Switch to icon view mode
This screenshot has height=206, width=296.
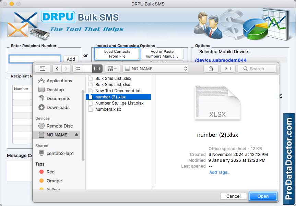tap(78, 69)
